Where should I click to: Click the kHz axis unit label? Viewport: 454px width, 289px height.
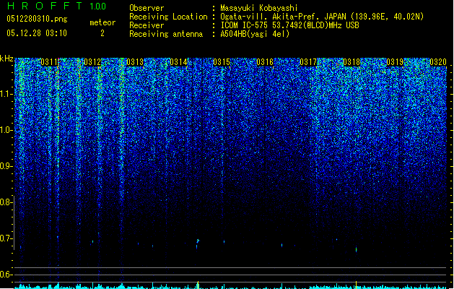[x=6, y=59]
